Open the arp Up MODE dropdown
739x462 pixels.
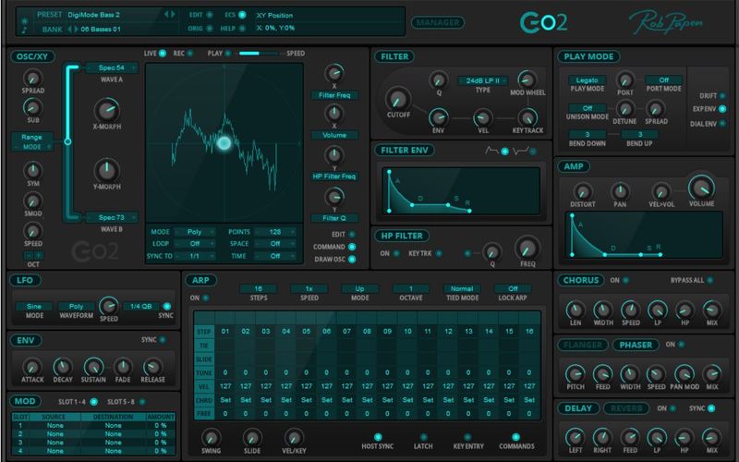[359, 288]
